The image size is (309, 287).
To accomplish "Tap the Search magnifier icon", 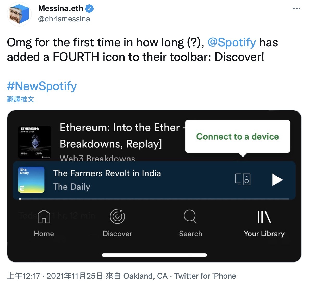I will pyautogui.click(x=190, y=217).
